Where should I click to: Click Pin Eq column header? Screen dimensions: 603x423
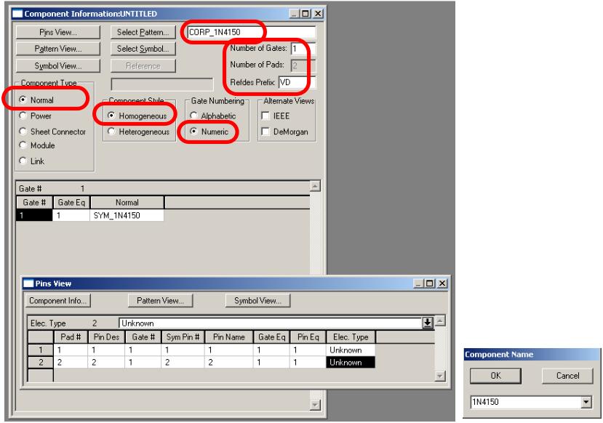[308, 337]
